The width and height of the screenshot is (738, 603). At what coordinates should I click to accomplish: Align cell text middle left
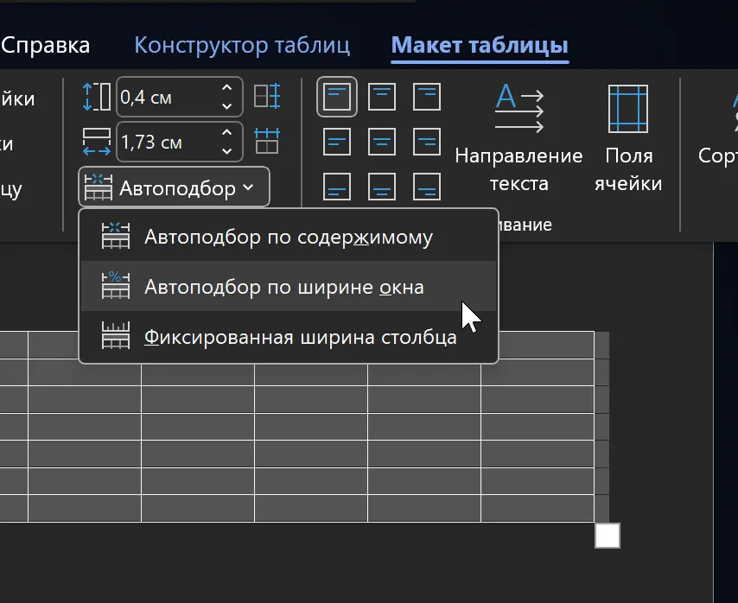[x=337, y=142]
